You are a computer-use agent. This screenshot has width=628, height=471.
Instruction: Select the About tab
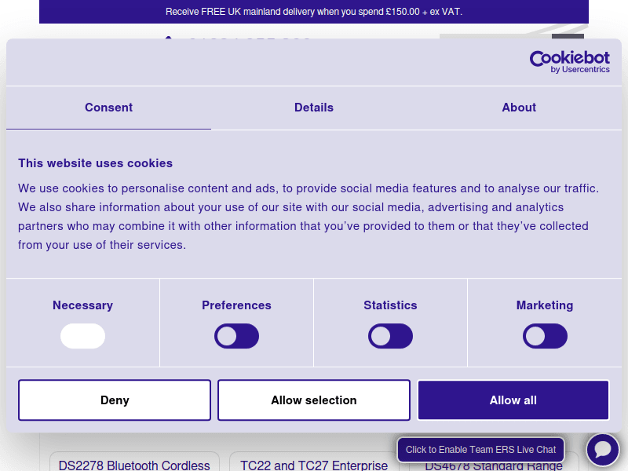pos(519,108)
